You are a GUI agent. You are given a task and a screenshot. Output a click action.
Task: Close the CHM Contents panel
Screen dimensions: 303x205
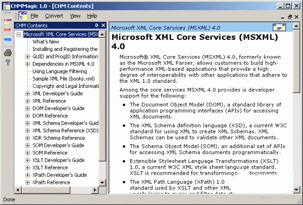pos(103,25)
